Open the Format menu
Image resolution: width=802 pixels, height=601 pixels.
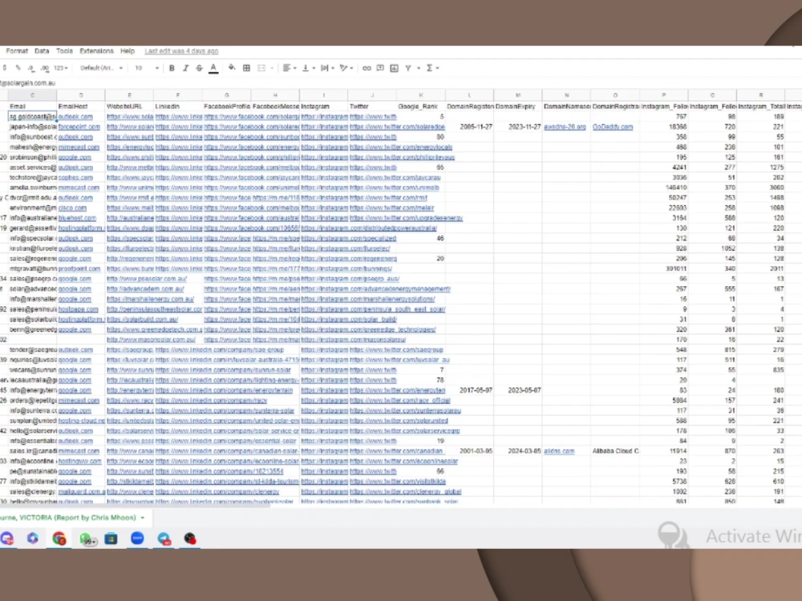[x=17, y=51]
